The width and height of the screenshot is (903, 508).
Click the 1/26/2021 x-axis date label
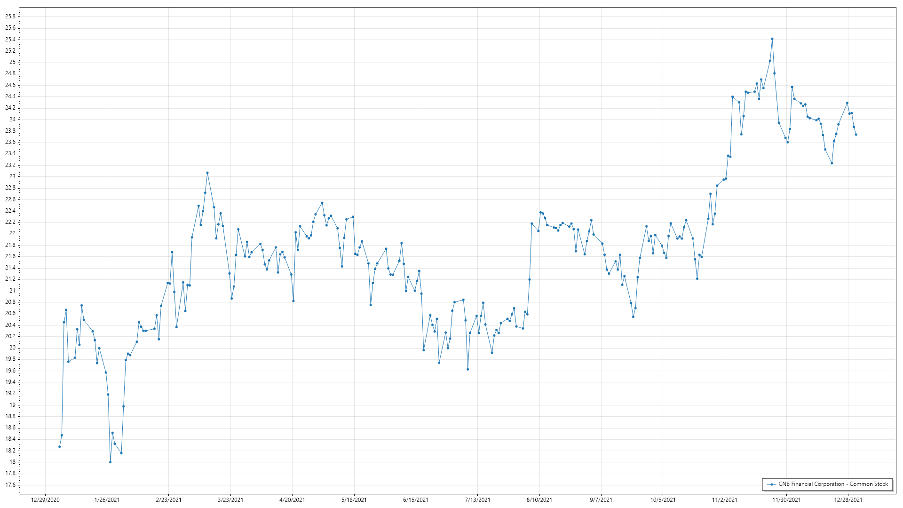click(107, 500)
